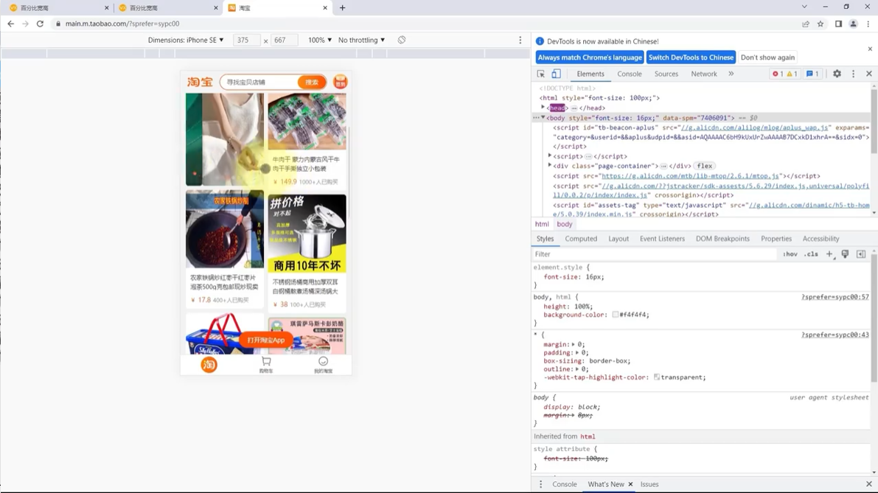Toggle element classes .cls button
The height and width of the screenshot is (493, 878).
(811, 254)
